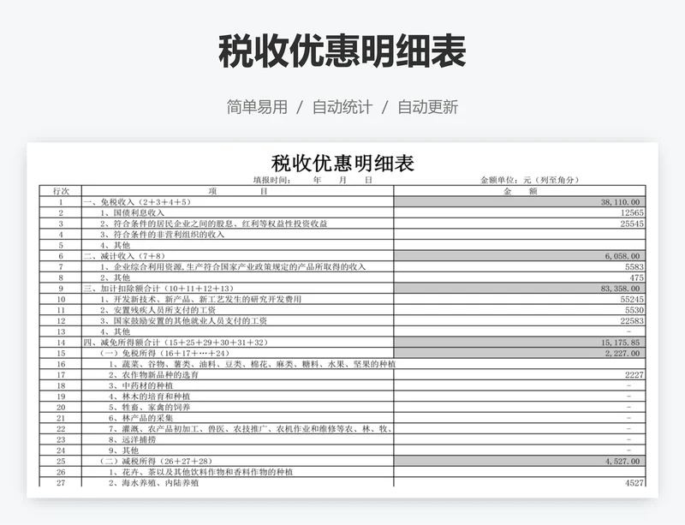Screen dimensions: 685x525
Task: Click the amount cell 6,058.00
Action: (x=520, y=256)
